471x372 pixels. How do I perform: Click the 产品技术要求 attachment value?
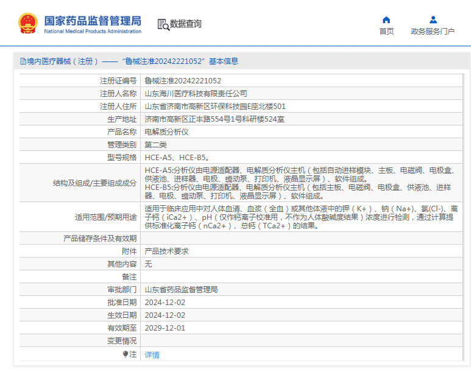(x=166, y=251)
